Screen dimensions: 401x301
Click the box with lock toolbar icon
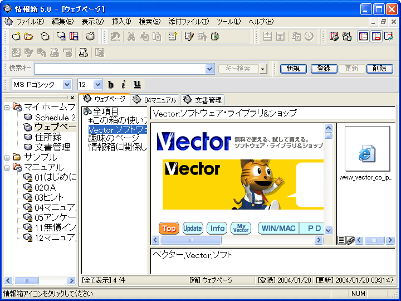pyautogui.click(x=61, y=37)
